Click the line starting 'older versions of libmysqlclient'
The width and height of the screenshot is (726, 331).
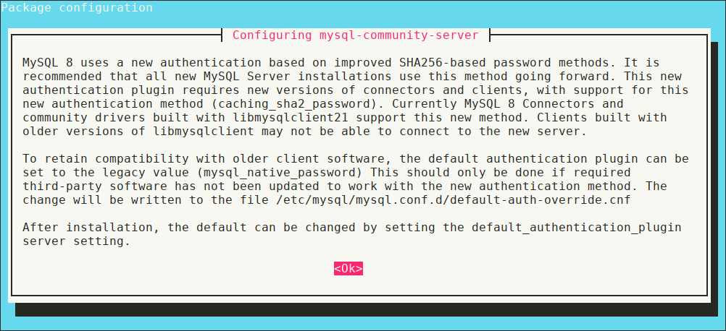coord(304,131)
